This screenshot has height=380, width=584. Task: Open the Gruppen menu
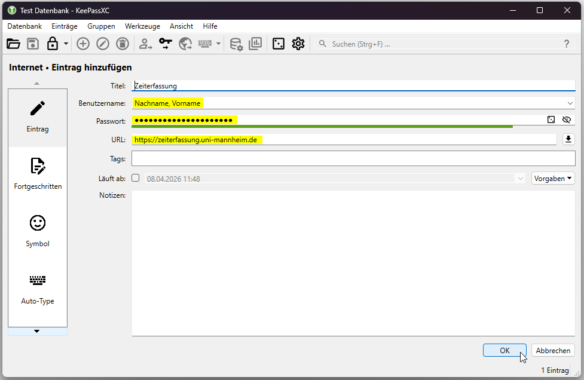tap(101, 26)
